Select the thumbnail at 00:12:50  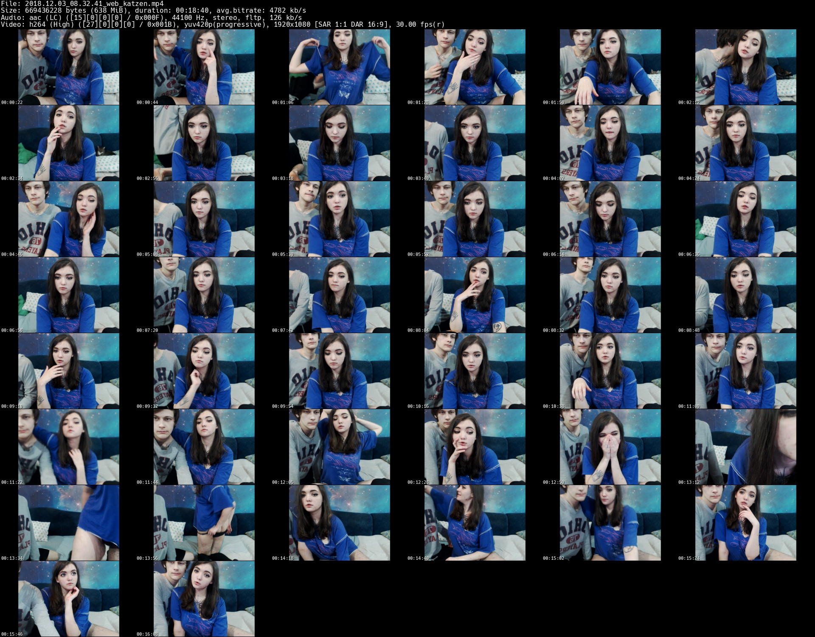pyautogui.click(x=610, y=447)
